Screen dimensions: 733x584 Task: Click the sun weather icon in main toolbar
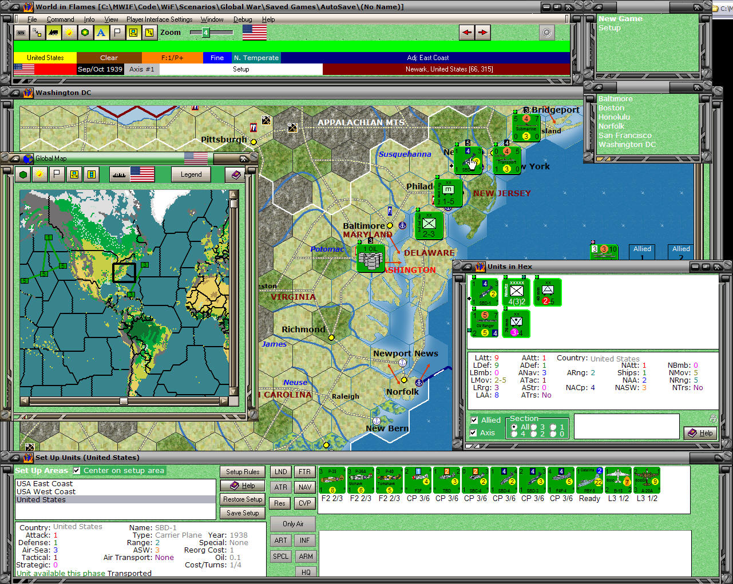tap(69, 33)
